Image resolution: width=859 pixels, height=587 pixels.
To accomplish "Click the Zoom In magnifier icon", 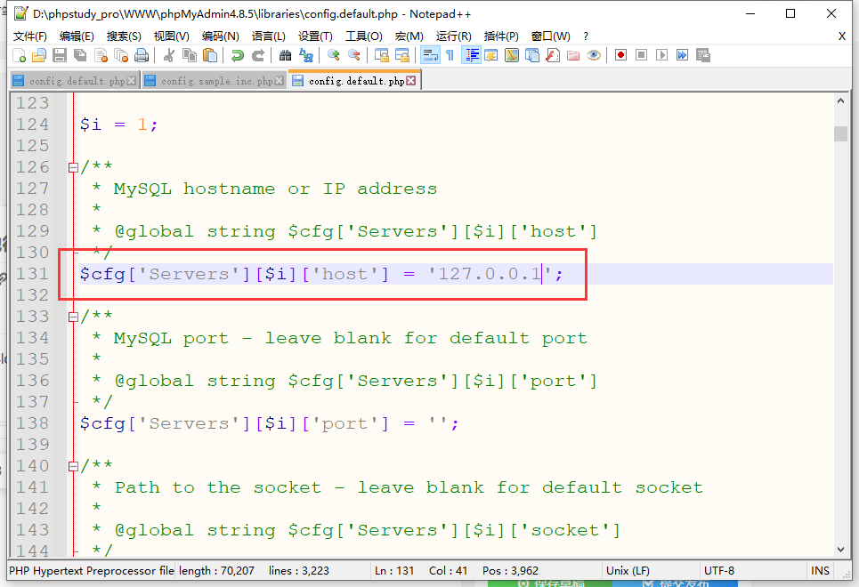I will (334, 55).
